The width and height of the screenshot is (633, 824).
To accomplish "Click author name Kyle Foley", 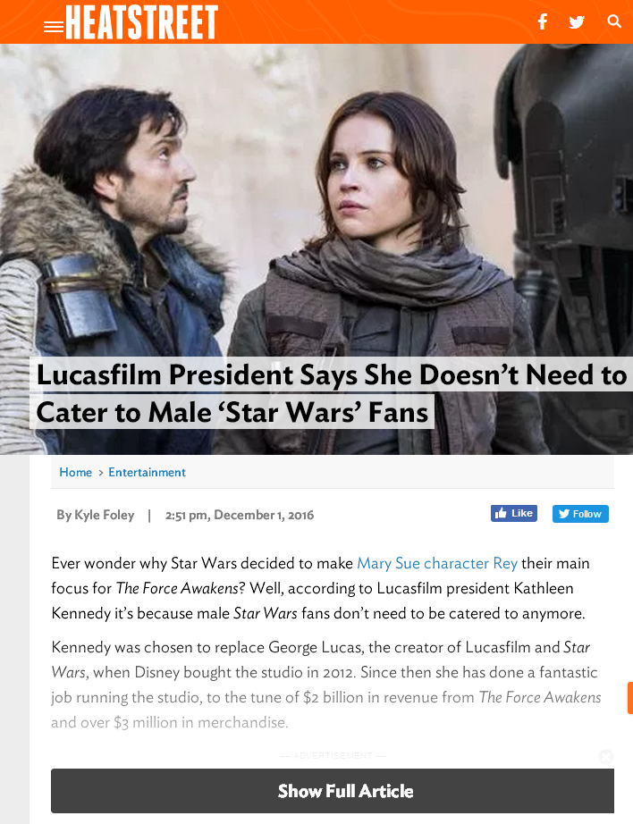I will pos(104,515).
